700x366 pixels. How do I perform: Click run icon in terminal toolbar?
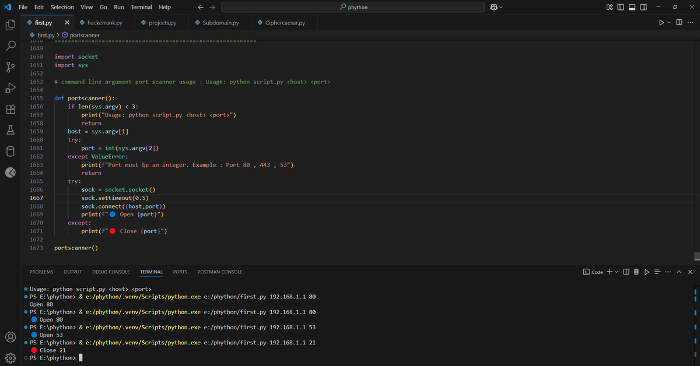tap(647, 272)
